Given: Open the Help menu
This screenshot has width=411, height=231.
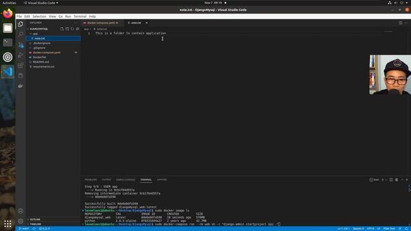Looking at the screenshot, I should click(92, 16).
